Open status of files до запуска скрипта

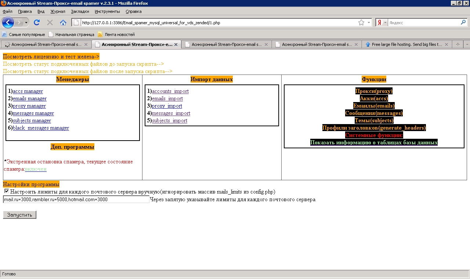[83, 64]
